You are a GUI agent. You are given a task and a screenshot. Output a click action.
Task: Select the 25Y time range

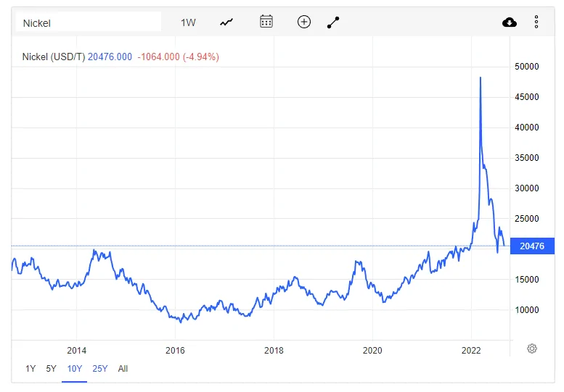click(100, 369)
